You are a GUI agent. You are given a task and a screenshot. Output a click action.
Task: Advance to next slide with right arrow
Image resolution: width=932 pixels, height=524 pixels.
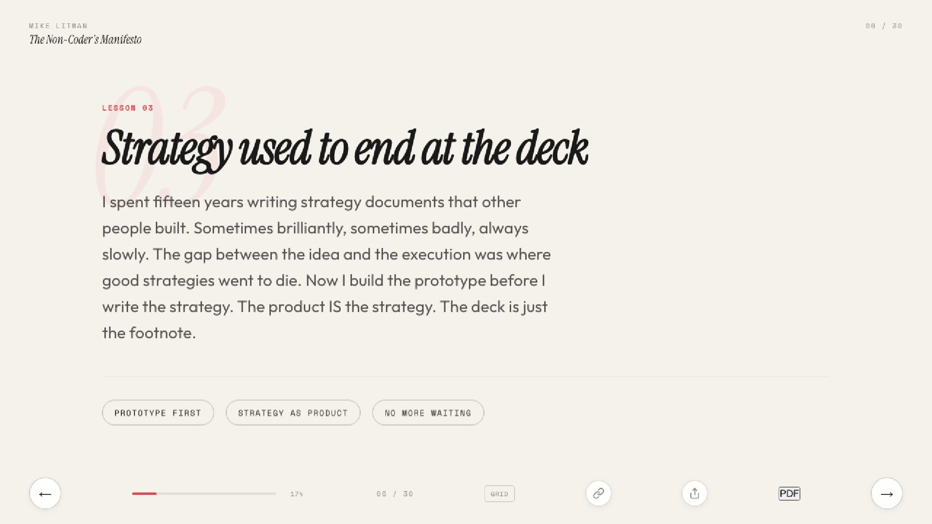[x=887, y=493]
